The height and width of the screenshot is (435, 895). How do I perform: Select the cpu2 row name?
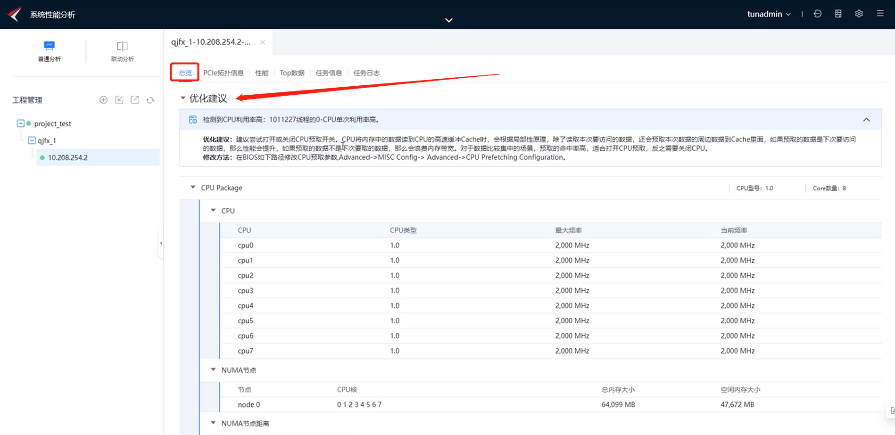(246, 275)
